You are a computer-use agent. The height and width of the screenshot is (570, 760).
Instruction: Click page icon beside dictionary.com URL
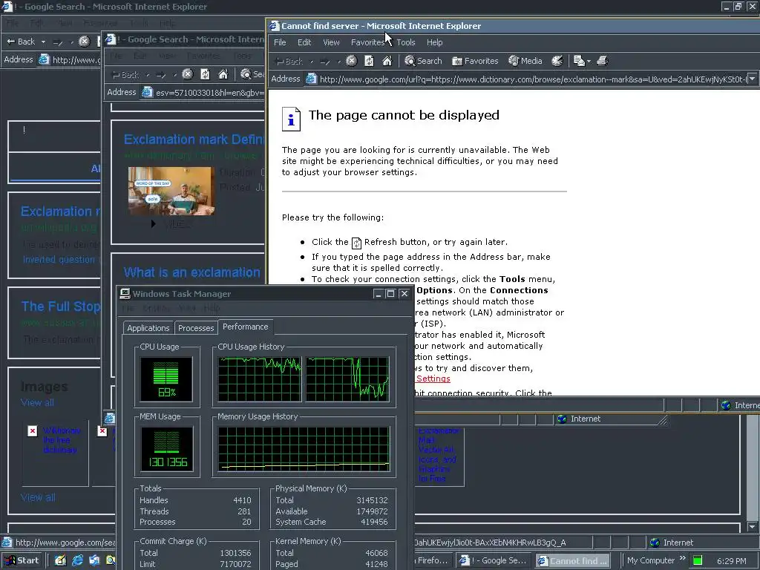point(311,79)
